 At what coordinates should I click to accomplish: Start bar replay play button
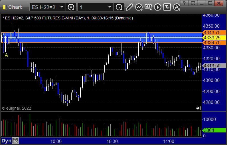(x=158, y=7)
